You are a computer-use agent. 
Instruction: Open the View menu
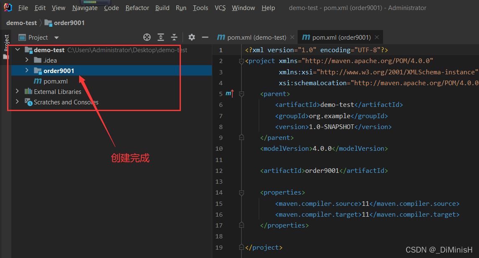58,8
